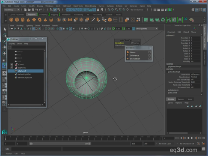208x156 pixels.
Task: Open the Render layer tab
Action: (181, 99)
